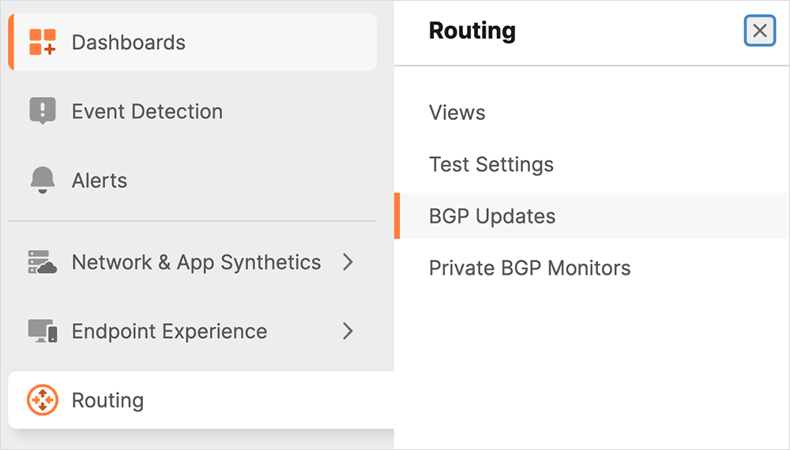790x450 pixels.
Task: Click the Endpoint Experience text label
Action: pyautogui.click(x=169, y=332)
